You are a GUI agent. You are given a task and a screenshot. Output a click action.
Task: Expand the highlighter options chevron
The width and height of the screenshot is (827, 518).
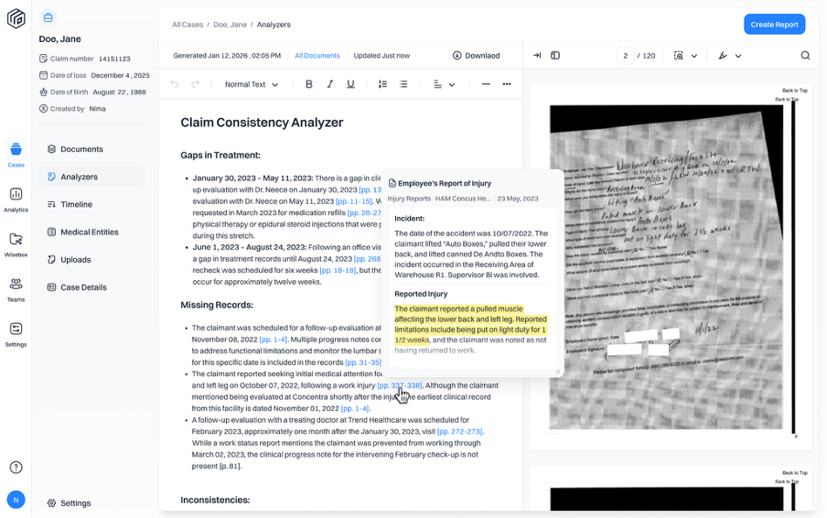(x=738, y=56)
